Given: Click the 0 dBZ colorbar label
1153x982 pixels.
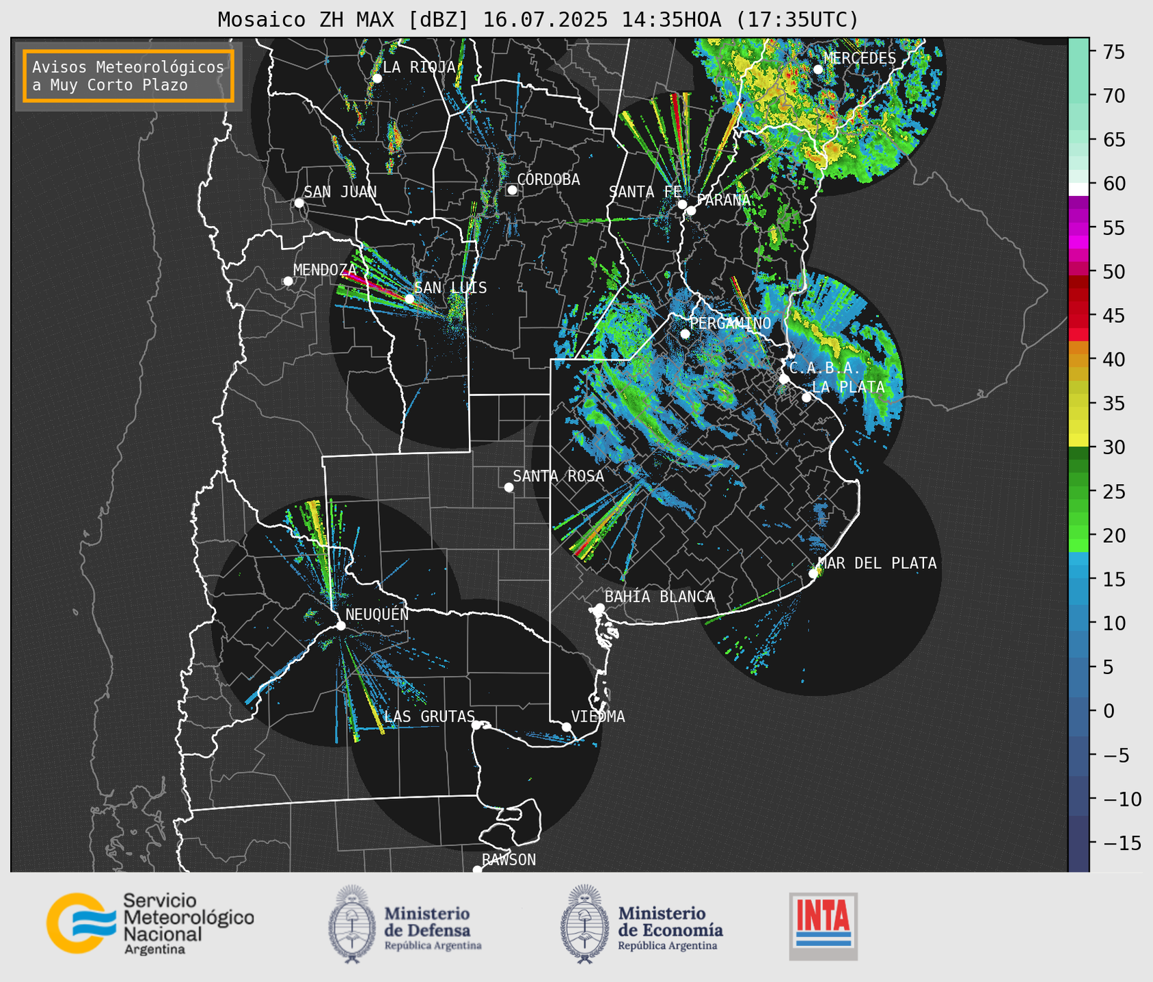Looking at the screenshot, I should [1109, 711].
